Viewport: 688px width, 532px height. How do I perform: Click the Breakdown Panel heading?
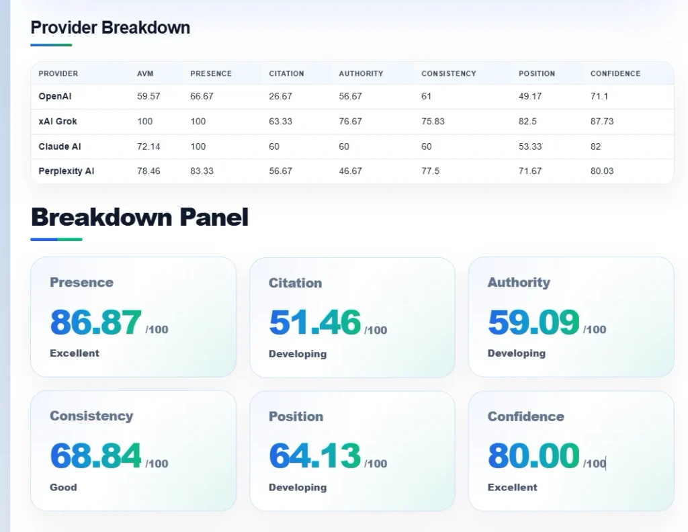(x=140, y=217)
